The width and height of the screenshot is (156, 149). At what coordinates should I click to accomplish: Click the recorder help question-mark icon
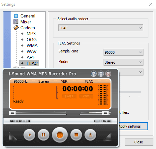point(94,74)
